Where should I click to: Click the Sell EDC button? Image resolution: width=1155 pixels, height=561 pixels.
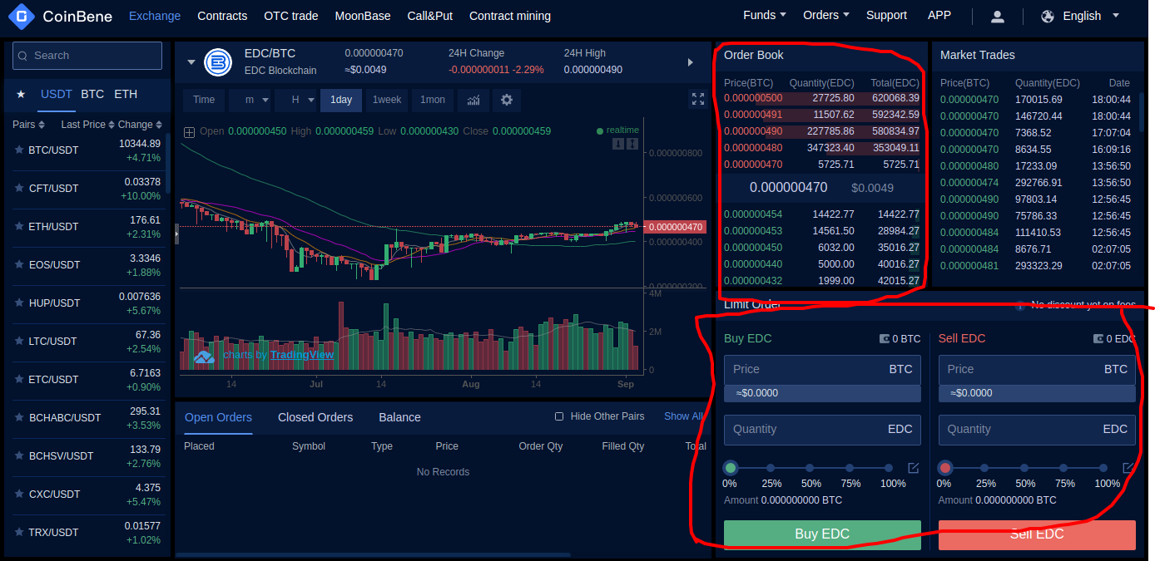[1037, 534]
